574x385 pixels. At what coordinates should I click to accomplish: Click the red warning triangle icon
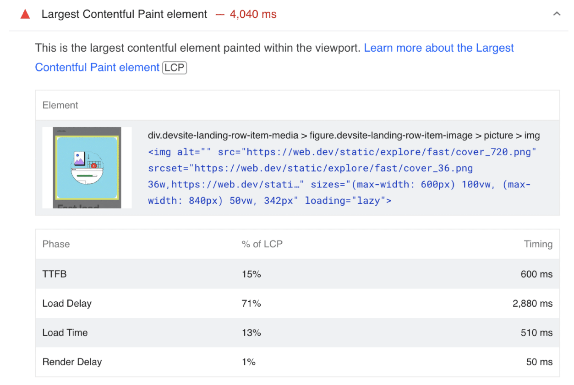click(x=25, y=14)
